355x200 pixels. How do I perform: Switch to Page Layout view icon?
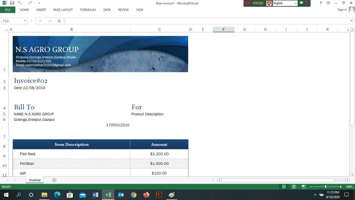295,187
